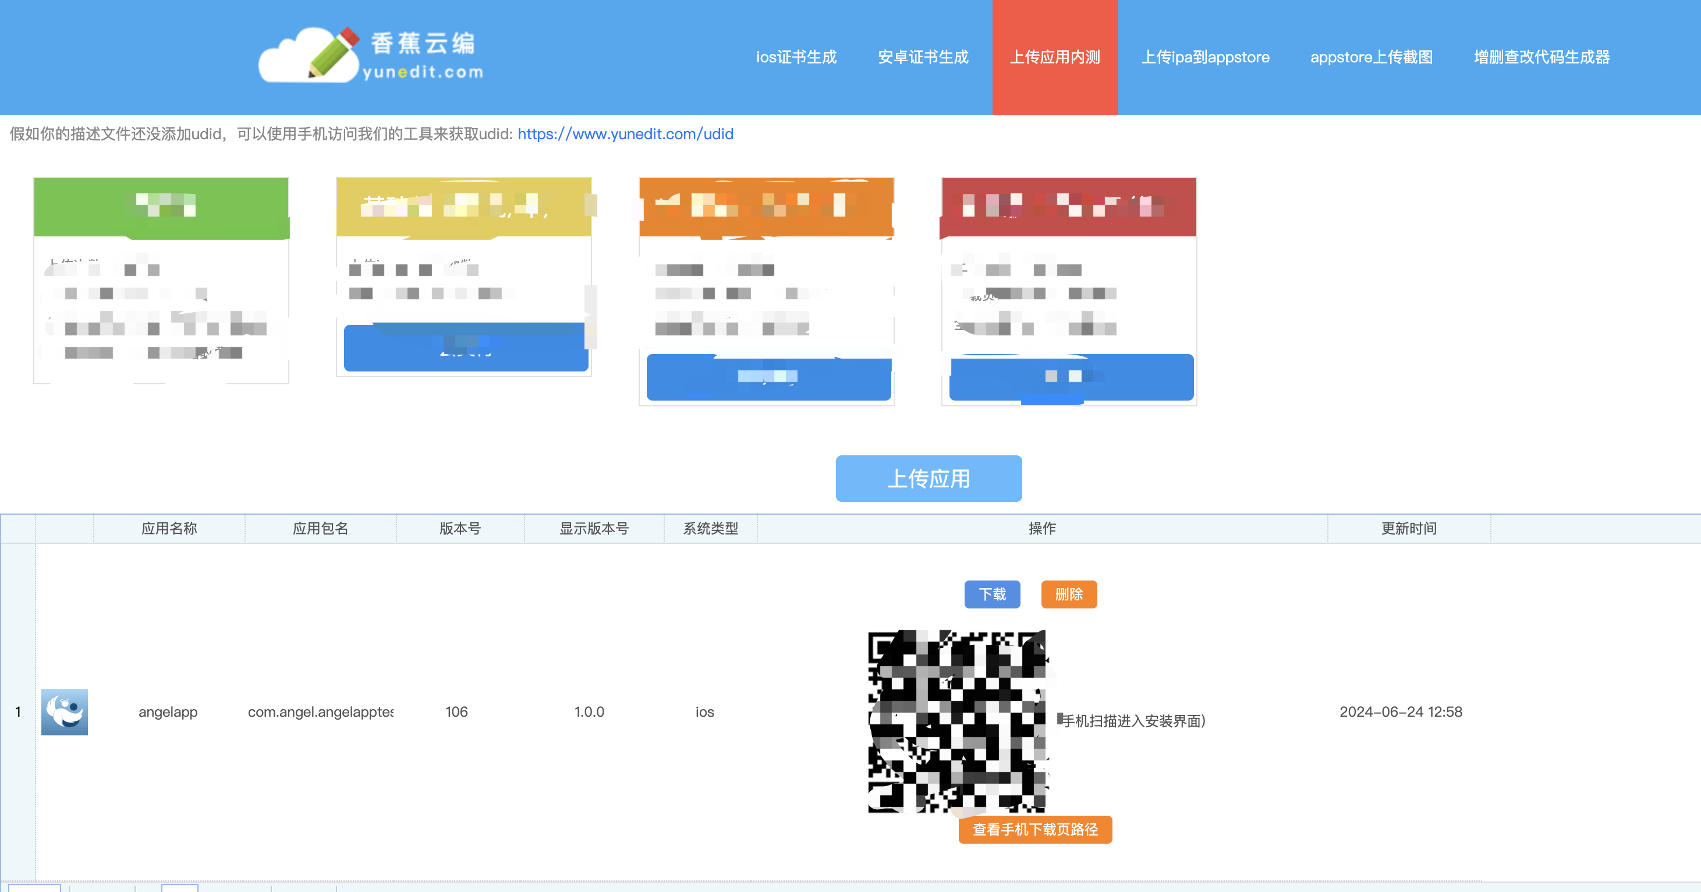This screenshot has width=1701, height=892.
Task: Click the 更新时间 column header
Action: point(1409,528)
